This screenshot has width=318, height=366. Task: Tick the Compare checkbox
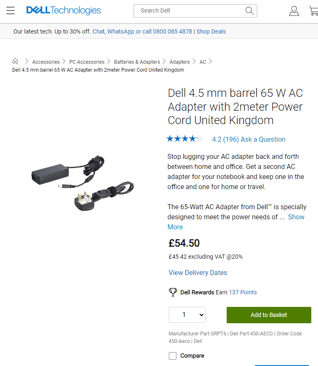[172, 356]
